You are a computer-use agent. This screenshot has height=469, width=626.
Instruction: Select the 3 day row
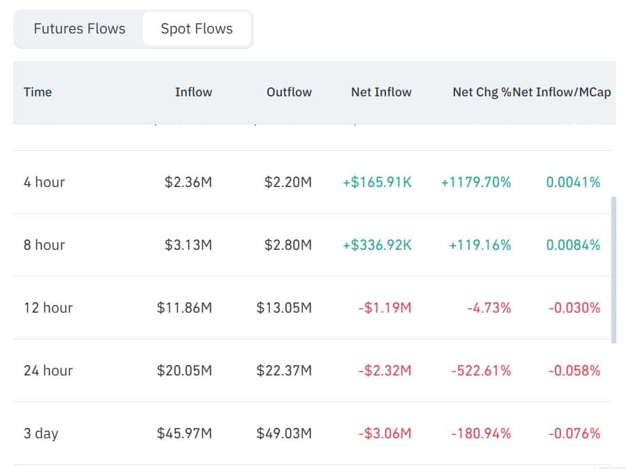(x=42, y=433)
